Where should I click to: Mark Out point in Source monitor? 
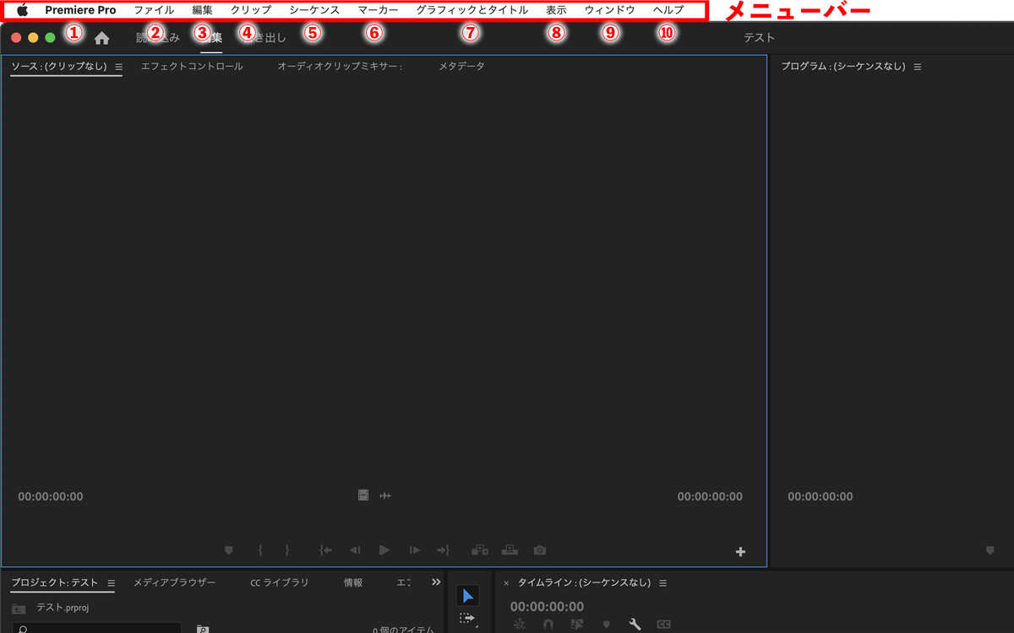point(287,550)
